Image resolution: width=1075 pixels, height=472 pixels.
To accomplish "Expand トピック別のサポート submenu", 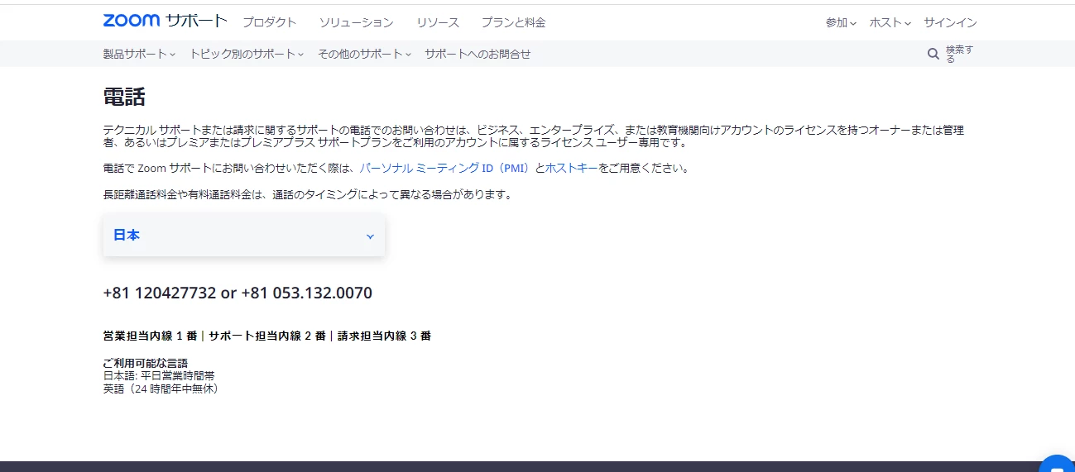I will [x=247, y=54].
